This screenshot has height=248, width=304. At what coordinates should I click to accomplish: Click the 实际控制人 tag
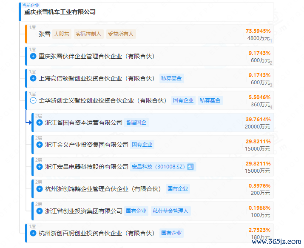88,34
